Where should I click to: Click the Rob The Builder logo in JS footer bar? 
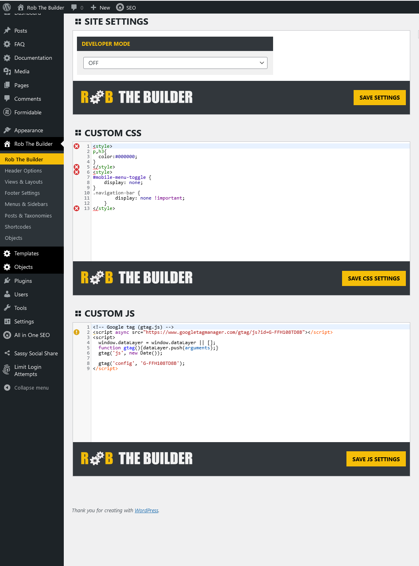pyautogui.click(x=137, y=458)
